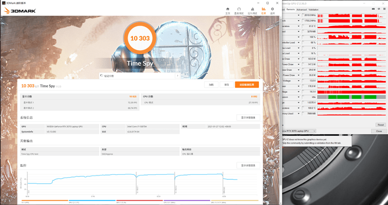This screenshot has height=205, width=388.
Task: Open dropdown arrow for 7999 MB memory used row
Action: pyautogui.click(x=299, y=114)
